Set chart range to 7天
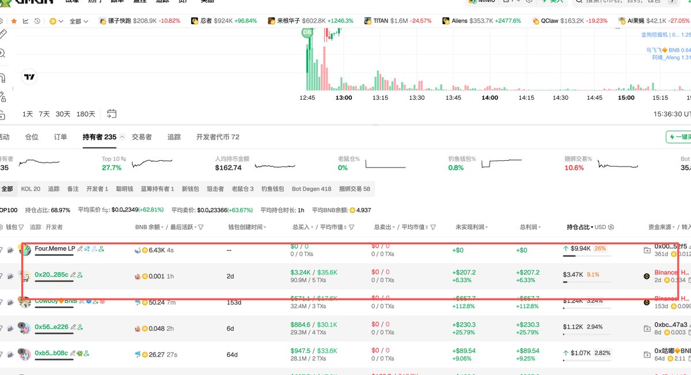 44,114
